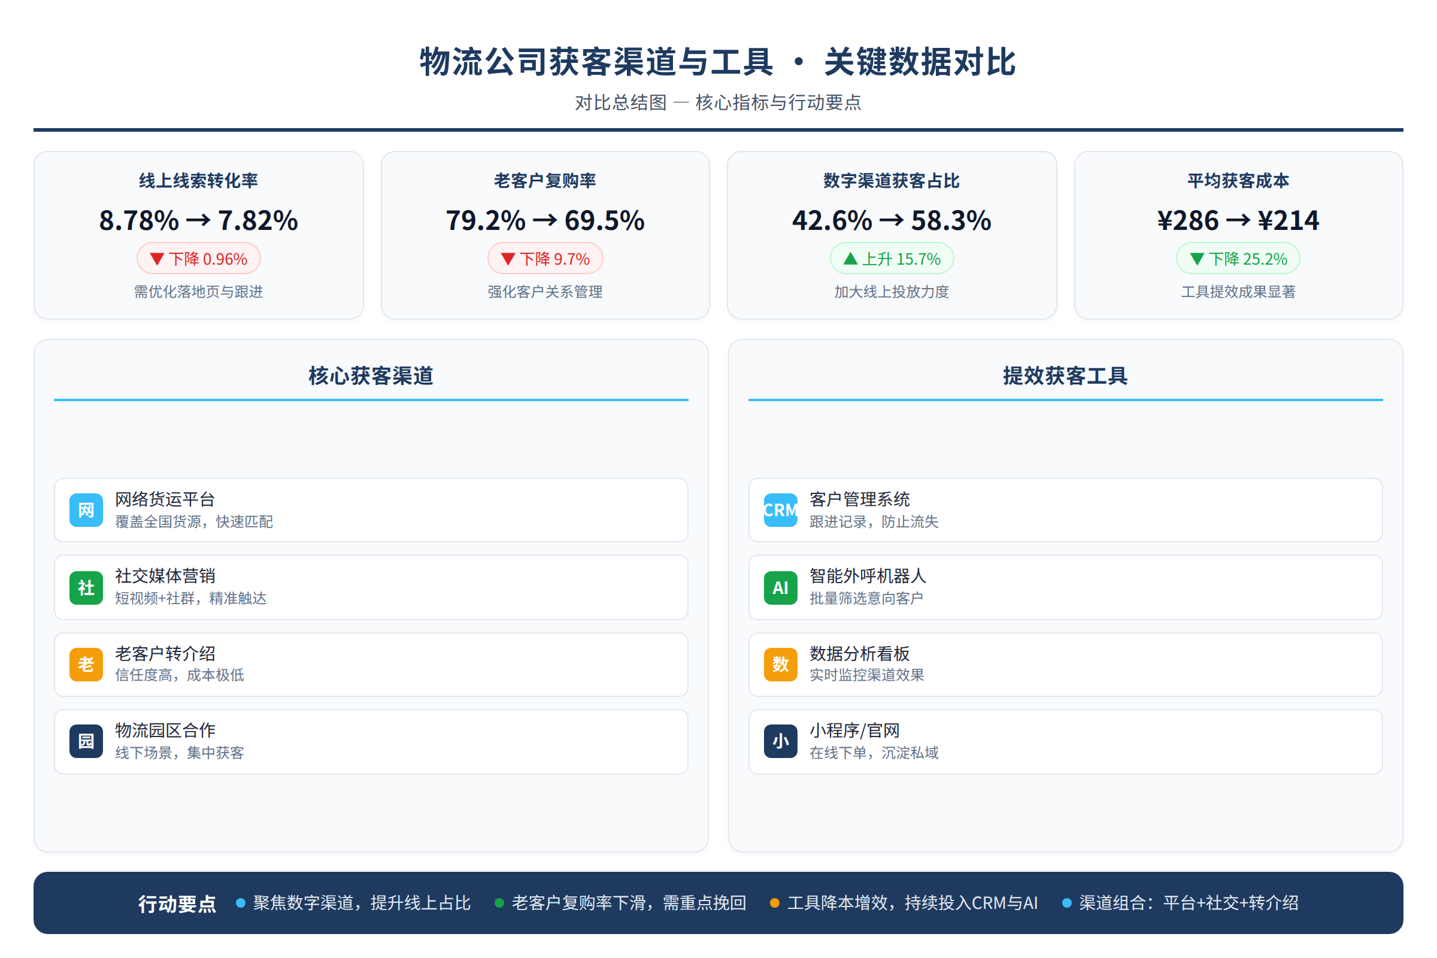Click the green 下降 25.2% badge
This screenshot has width=1437, height=958.
(1238, 259)
